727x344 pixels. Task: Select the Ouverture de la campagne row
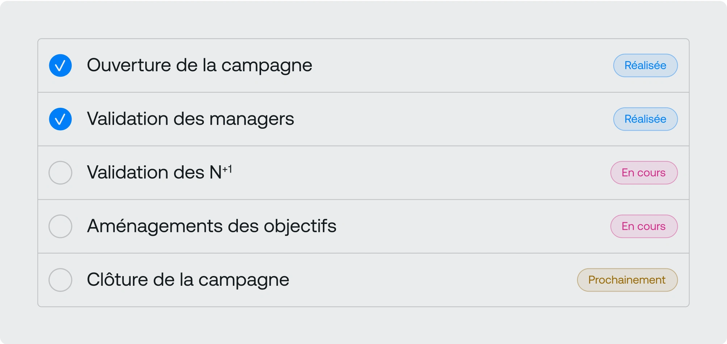tap(453, 65)
